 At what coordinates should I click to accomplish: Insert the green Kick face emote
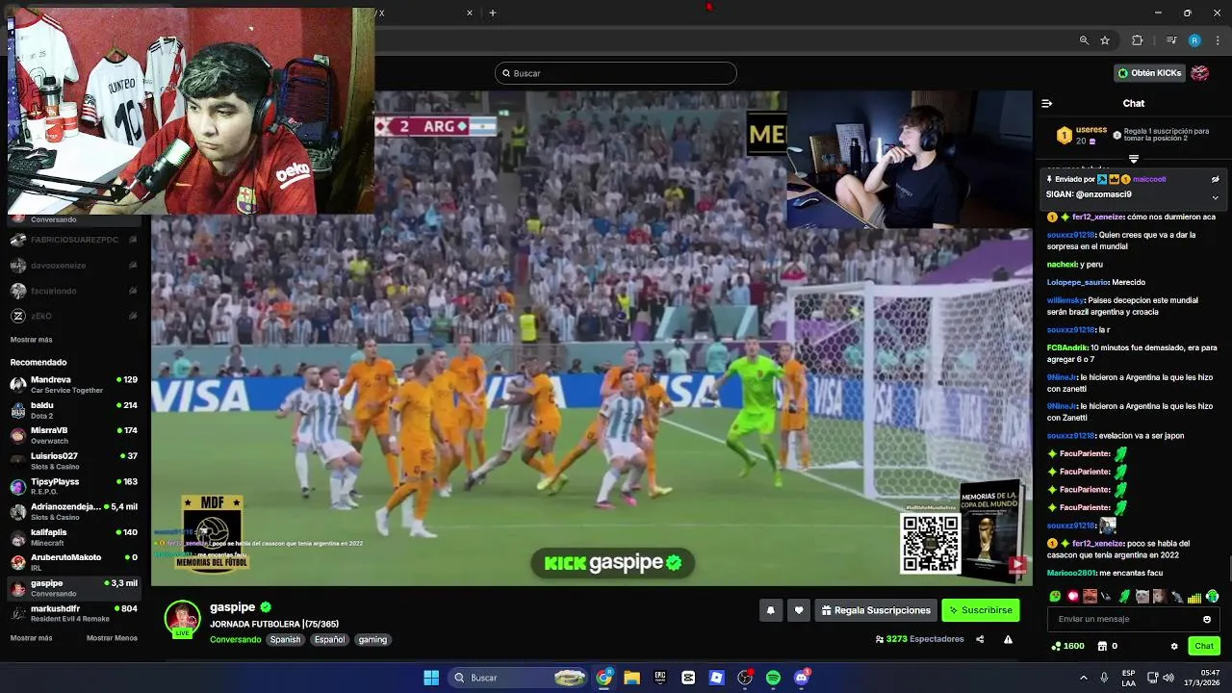[x=1055, y=597]
